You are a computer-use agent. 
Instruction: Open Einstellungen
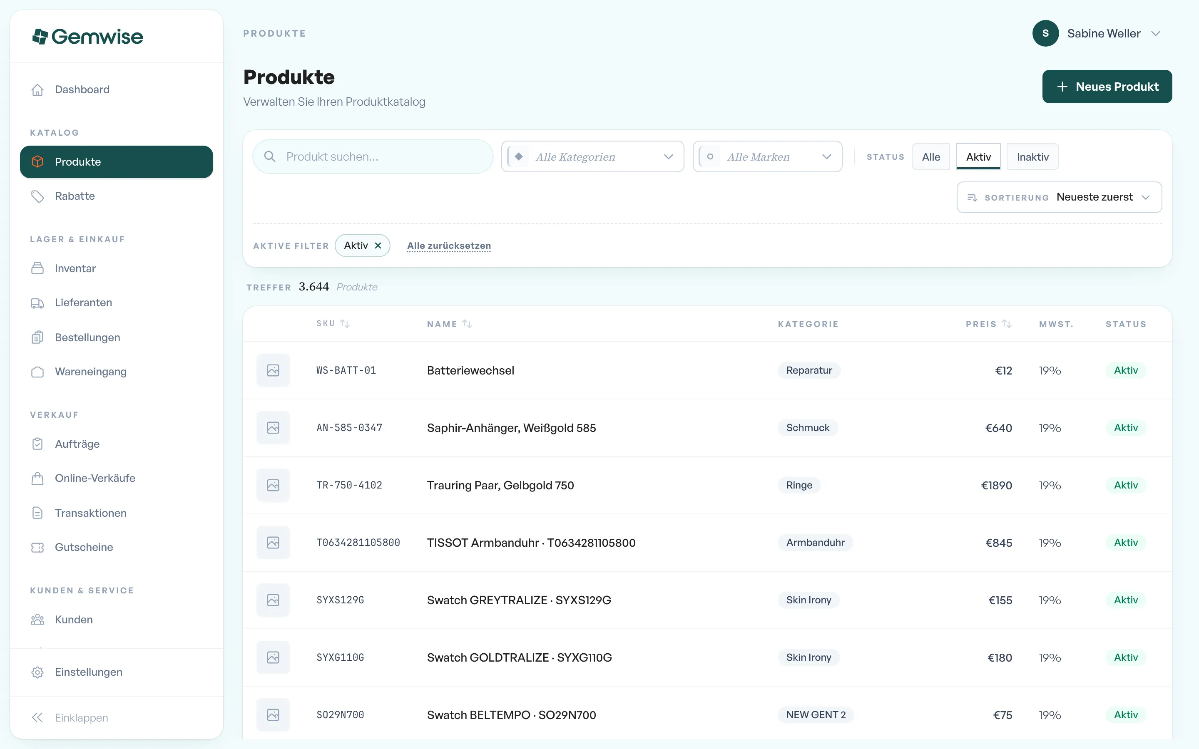pyautogui.click(x=117, y=672)
